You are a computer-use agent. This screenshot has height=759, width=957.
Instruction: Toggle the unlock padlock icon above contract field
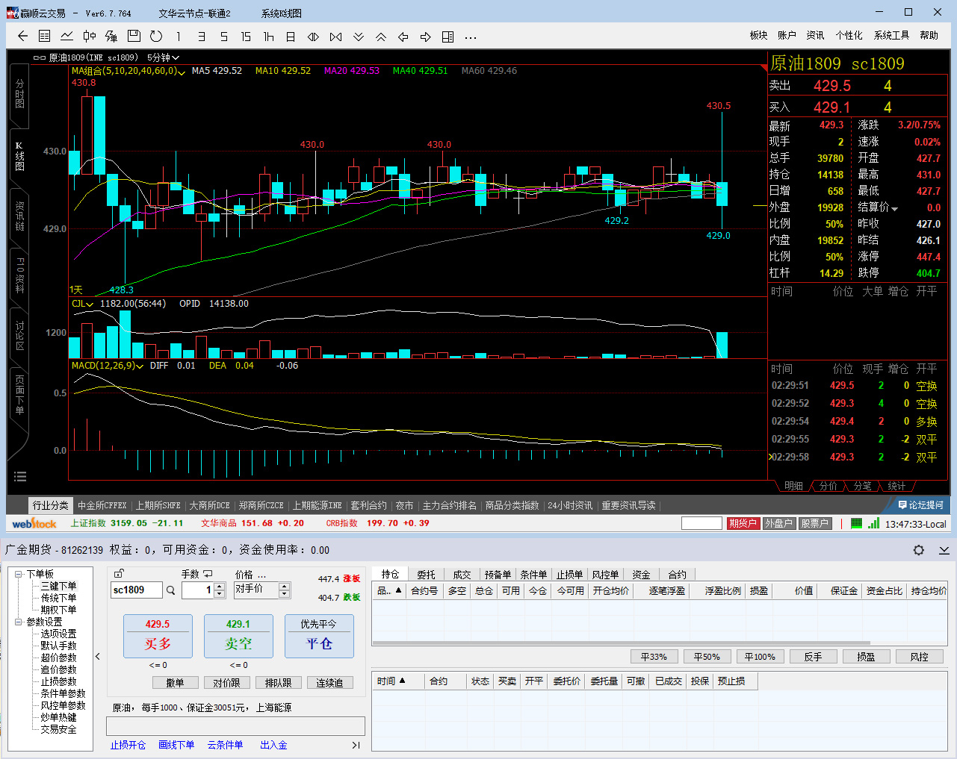pos(119,573)
